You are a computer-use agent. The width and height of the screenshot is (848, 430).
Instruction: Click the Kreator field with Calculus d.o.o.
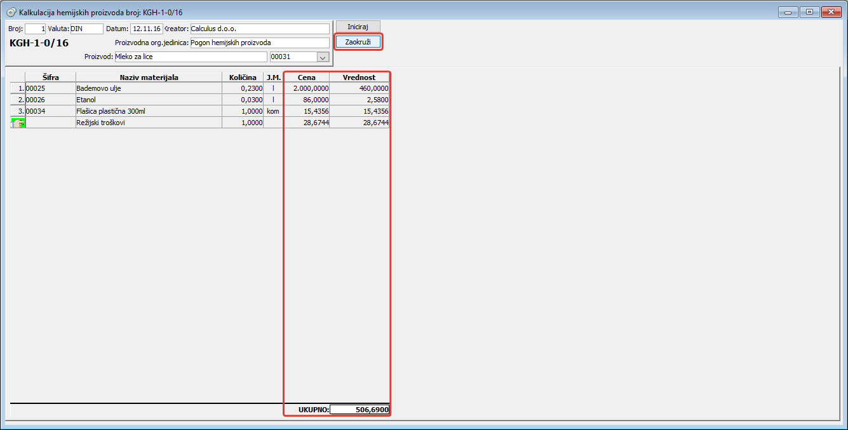(259, 29)
